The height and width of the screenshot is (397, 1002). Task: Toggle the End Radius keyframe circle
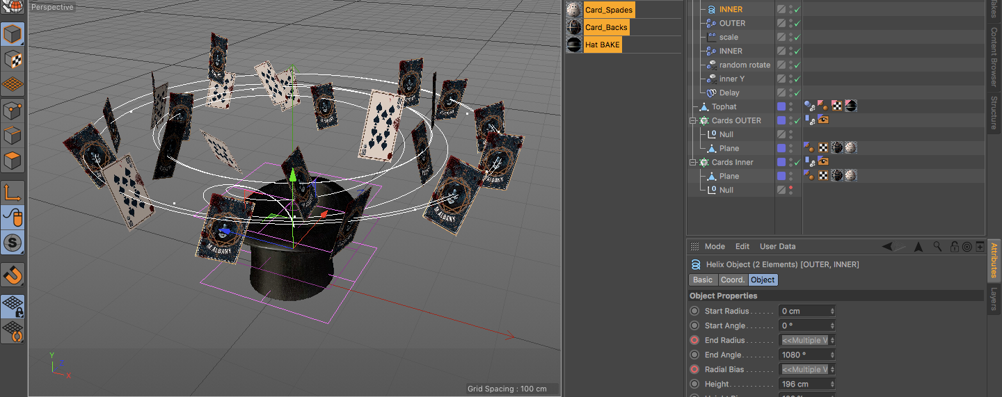tap(694, 340)
